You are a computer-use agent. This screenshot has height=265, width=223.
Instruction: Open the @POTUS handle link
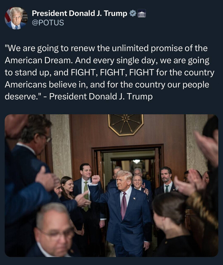click(48, 23)
